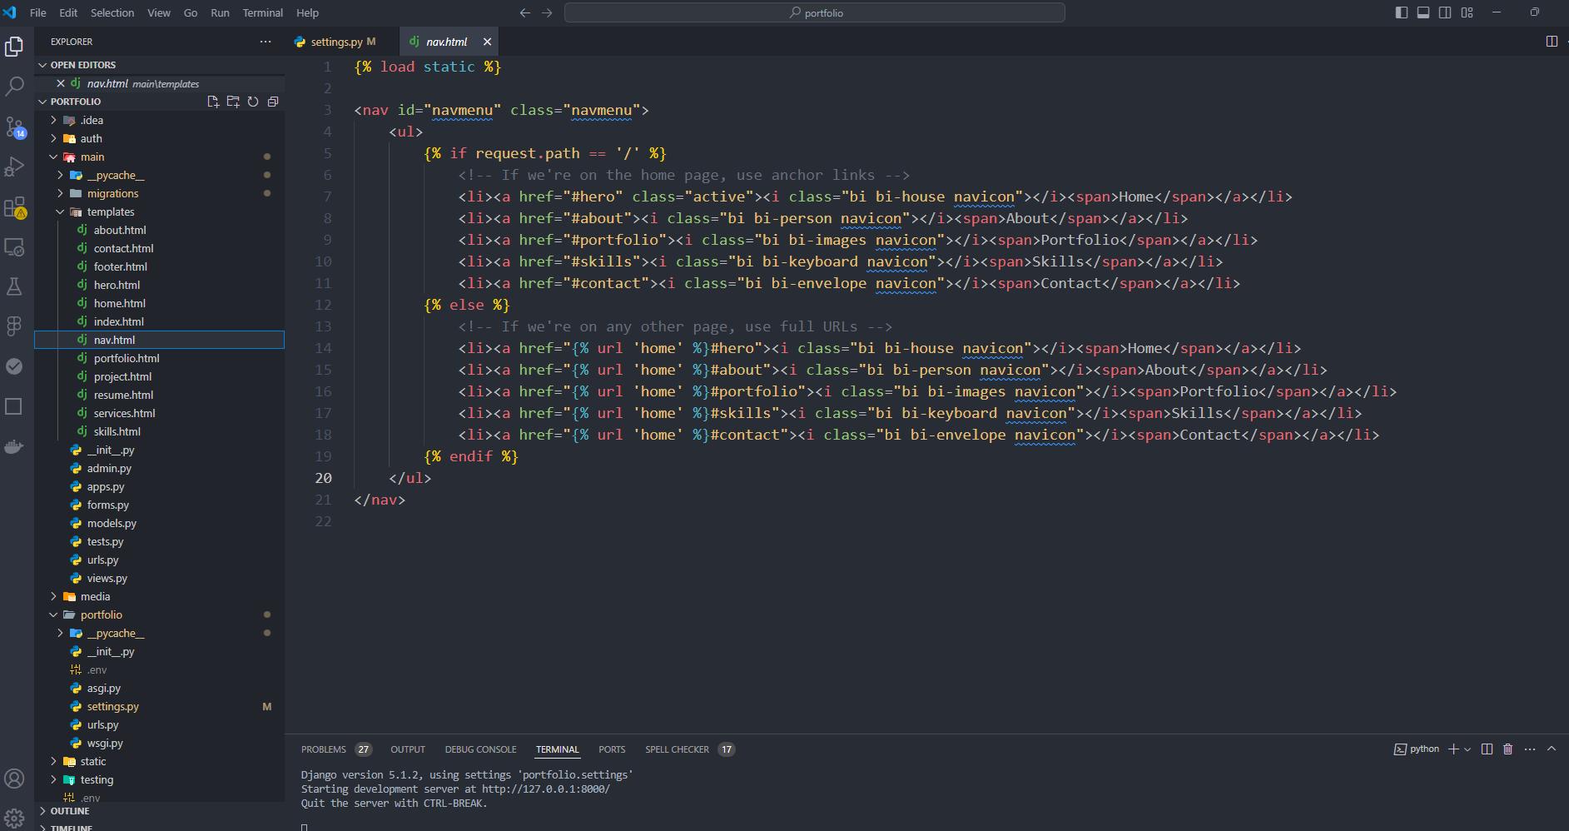Viewport: 1569px width, 831px height.
Task: Split the editor right
Action: pyautogui.click(x=1552, y=42)
